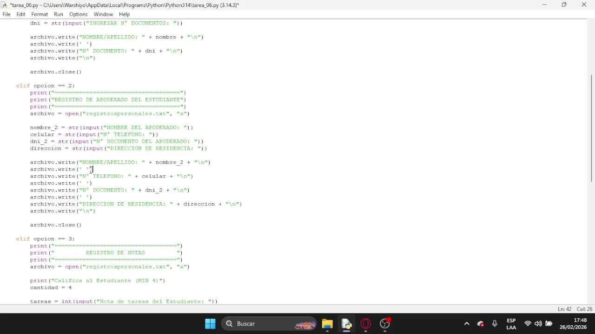Click the 'tareas = int(input(' line
The height and width of the screenshot is (334, 595).
click(124, 302)
